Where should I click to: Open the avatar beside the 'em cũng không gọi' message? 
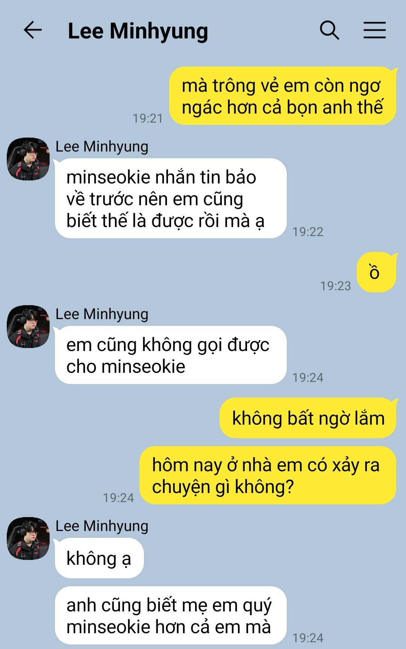[x=28, y=327]
